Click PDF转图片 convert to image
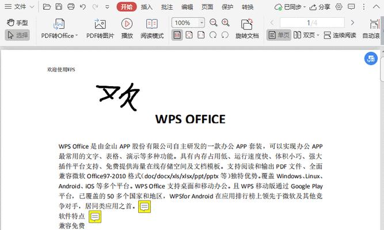 coord(100,28)
